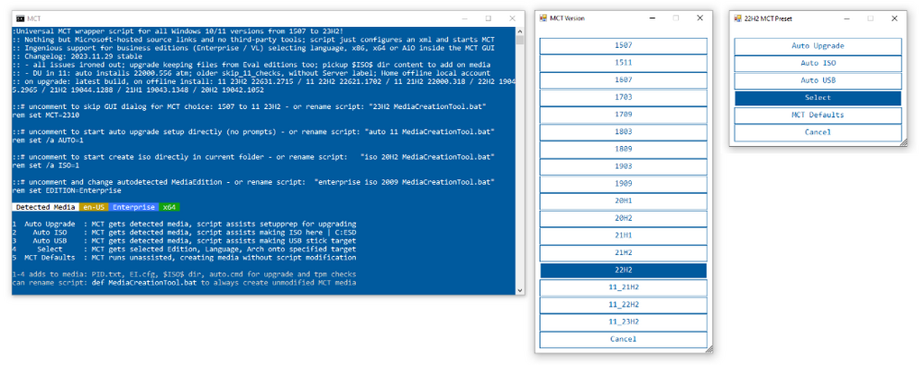Click the 'MCT Version' title bar text
The height and width of the screenshot is (365, 923).
pos(568,18)
